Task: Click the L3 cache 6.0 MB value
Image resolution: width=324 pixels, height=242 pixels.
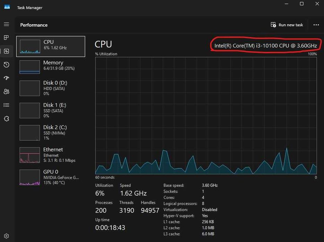Action: tap(208, 234)
